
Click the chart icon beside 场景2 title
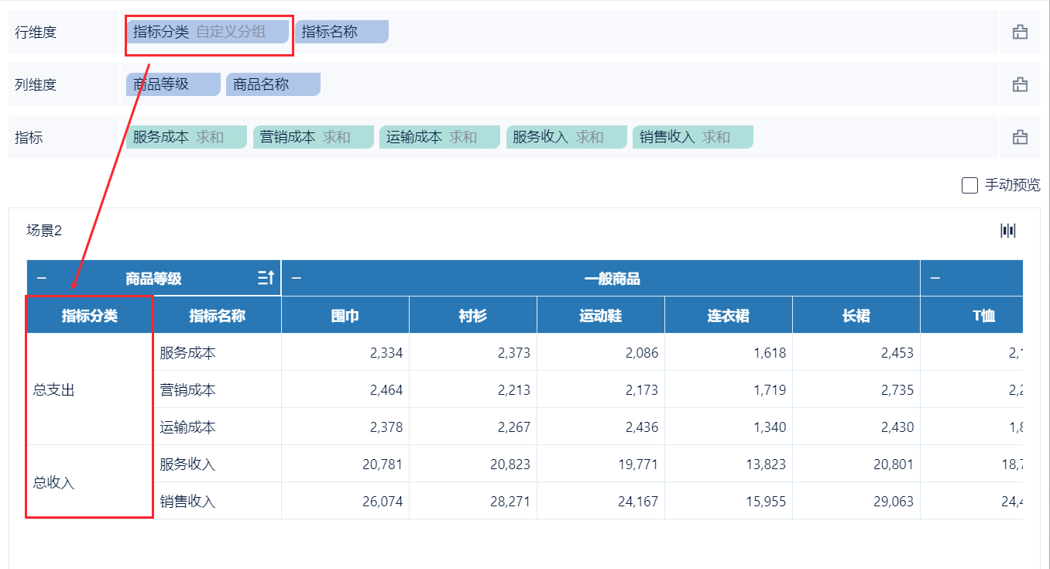(1007, 230)
